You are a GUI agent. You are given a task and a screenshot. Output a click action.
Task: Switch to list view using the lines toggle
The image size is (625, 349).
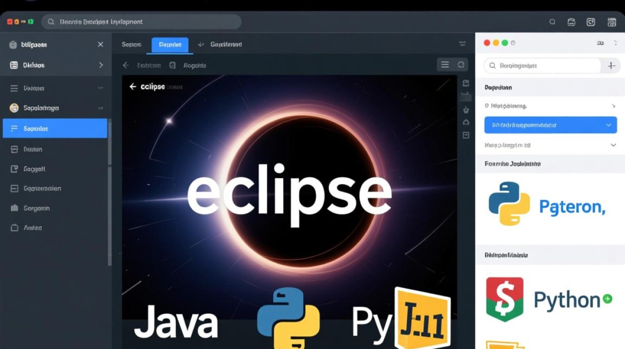click(x=445, y=65)
